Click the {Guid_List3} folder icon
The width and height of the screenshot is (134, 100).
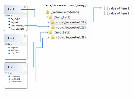point(50,32)
